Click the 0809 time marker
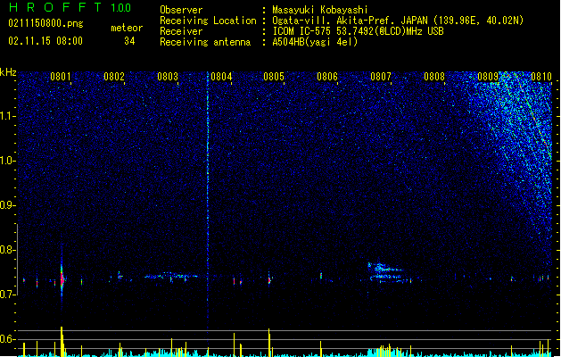Screen dimensions: 561x357 point(488,77)
